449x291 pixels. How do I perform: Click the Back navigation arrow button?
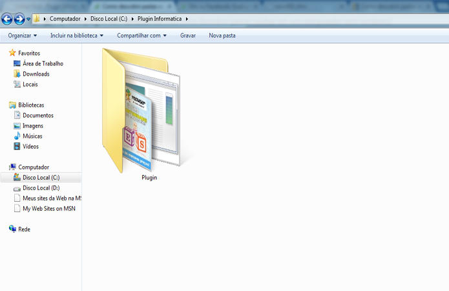(x=7, y=19)
